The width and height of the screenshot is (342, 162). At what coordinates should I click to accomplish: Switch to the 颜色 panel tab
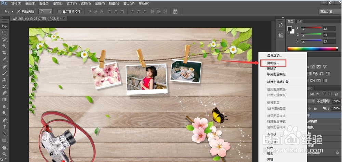pyautogui.click(x=290, y=22)
